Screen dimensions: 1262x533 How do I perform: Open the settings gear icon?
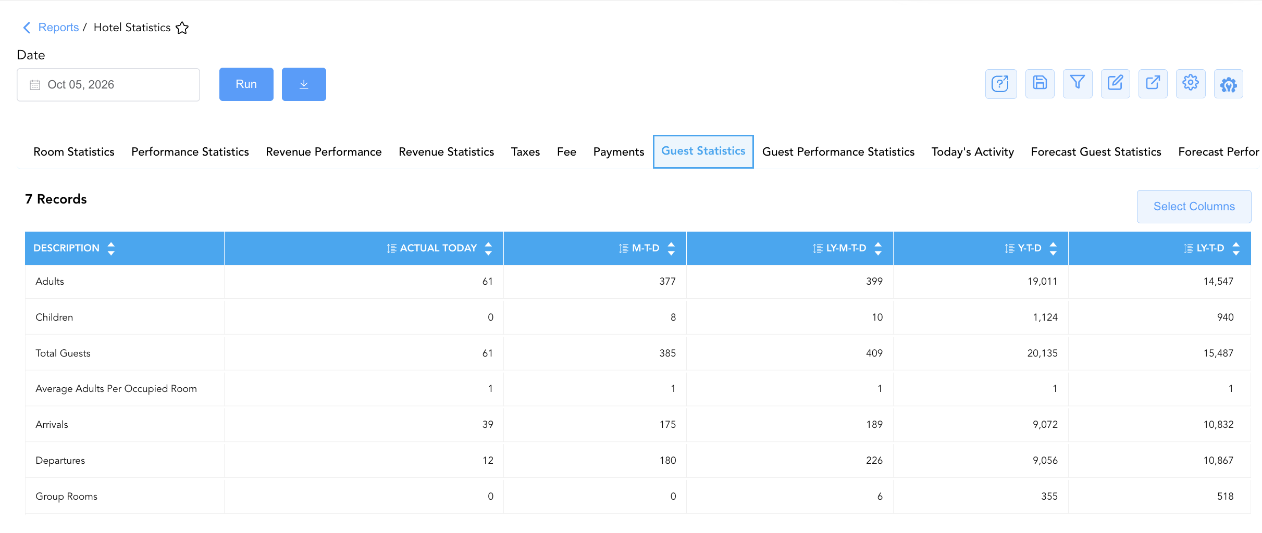click(x=1191, y=84)
